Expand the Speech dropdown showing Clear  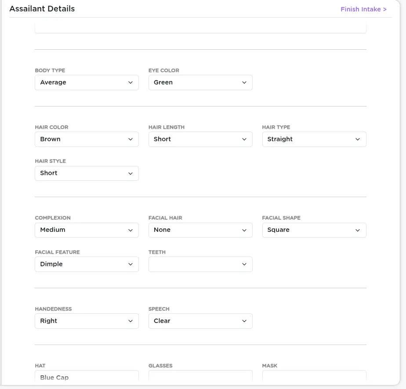coord(200,321)
